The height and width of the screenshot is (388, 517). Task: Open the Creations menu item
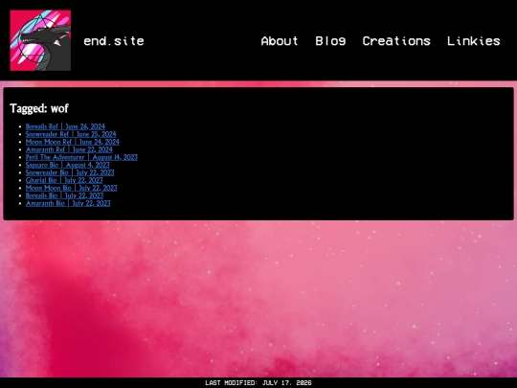[396, 41]
